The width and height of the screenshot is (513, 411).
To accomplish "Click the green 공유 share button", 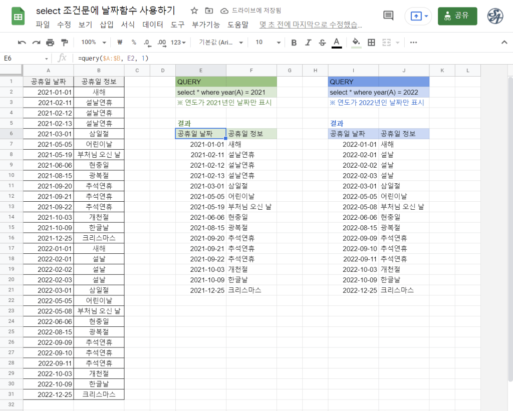I will point(457,16).
